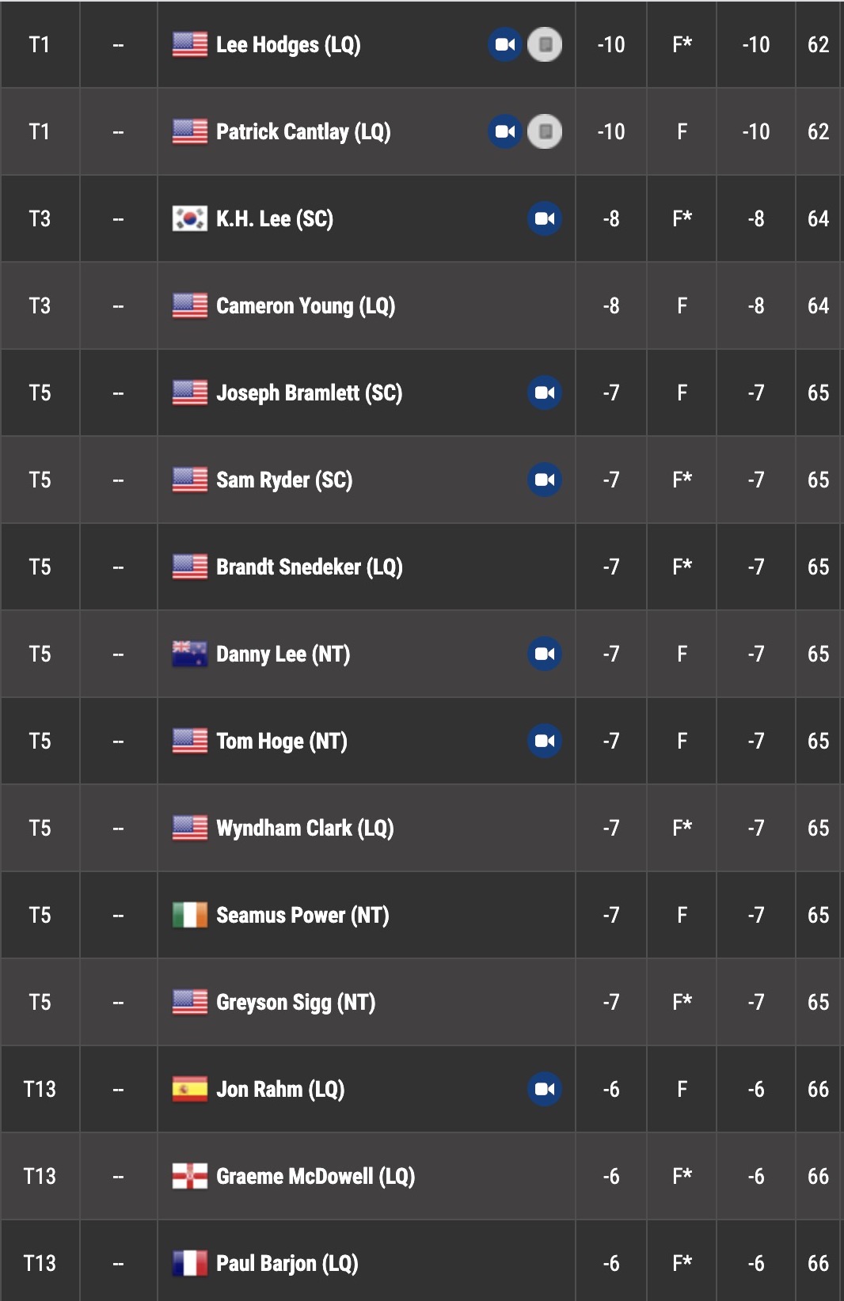Watch Sam Ryder video highlights

(x=545, y=480)
